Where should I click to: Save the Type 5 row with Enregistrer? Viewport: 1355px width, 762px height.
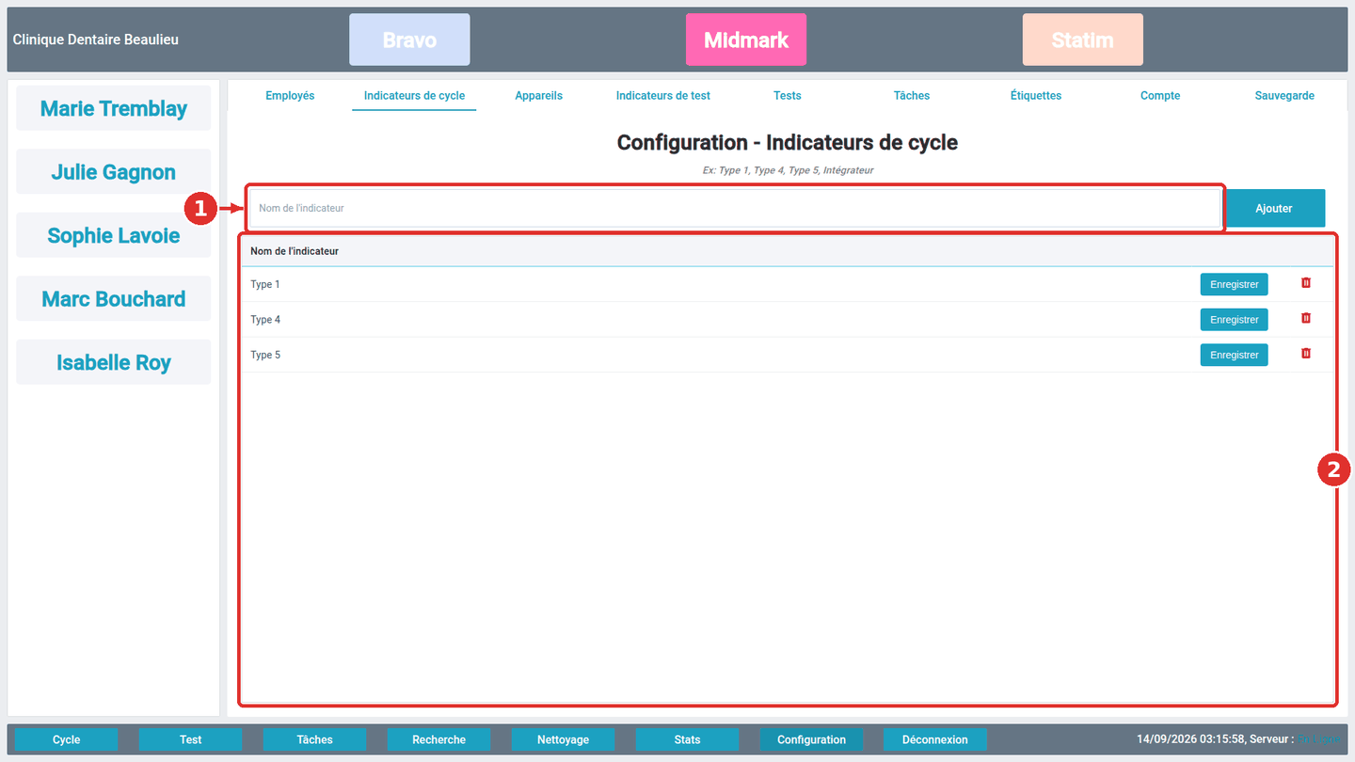tap(1234, 355)
